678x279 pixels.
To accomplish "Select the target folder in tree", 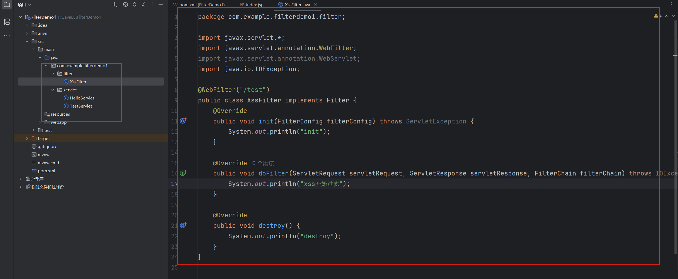I will [91, 138].
